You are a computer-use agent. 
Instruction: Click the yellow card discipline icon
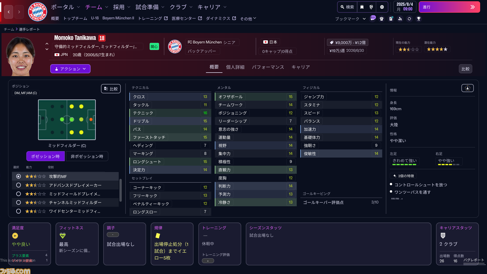point(158,236)
